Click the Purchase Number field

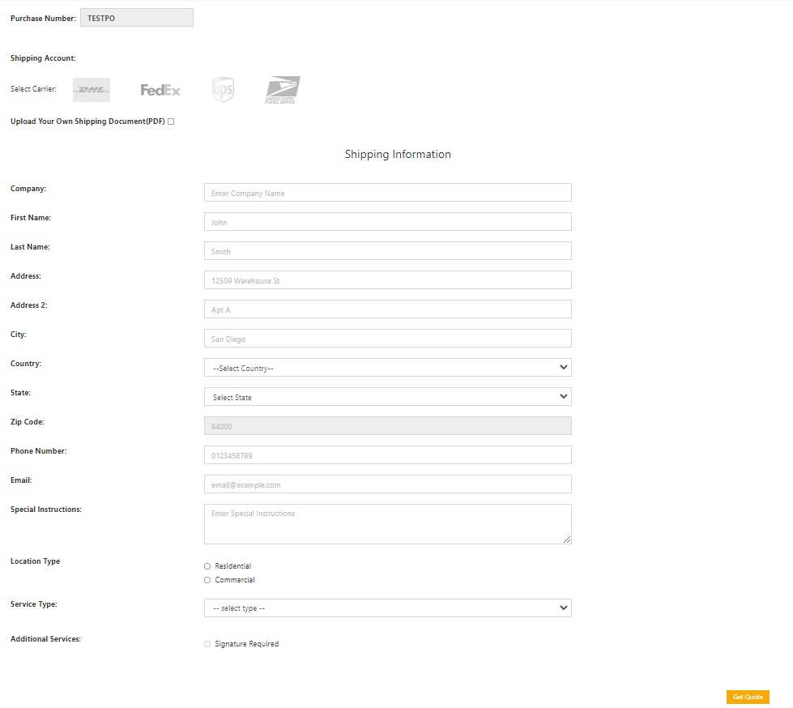click(x=137, y=18)
